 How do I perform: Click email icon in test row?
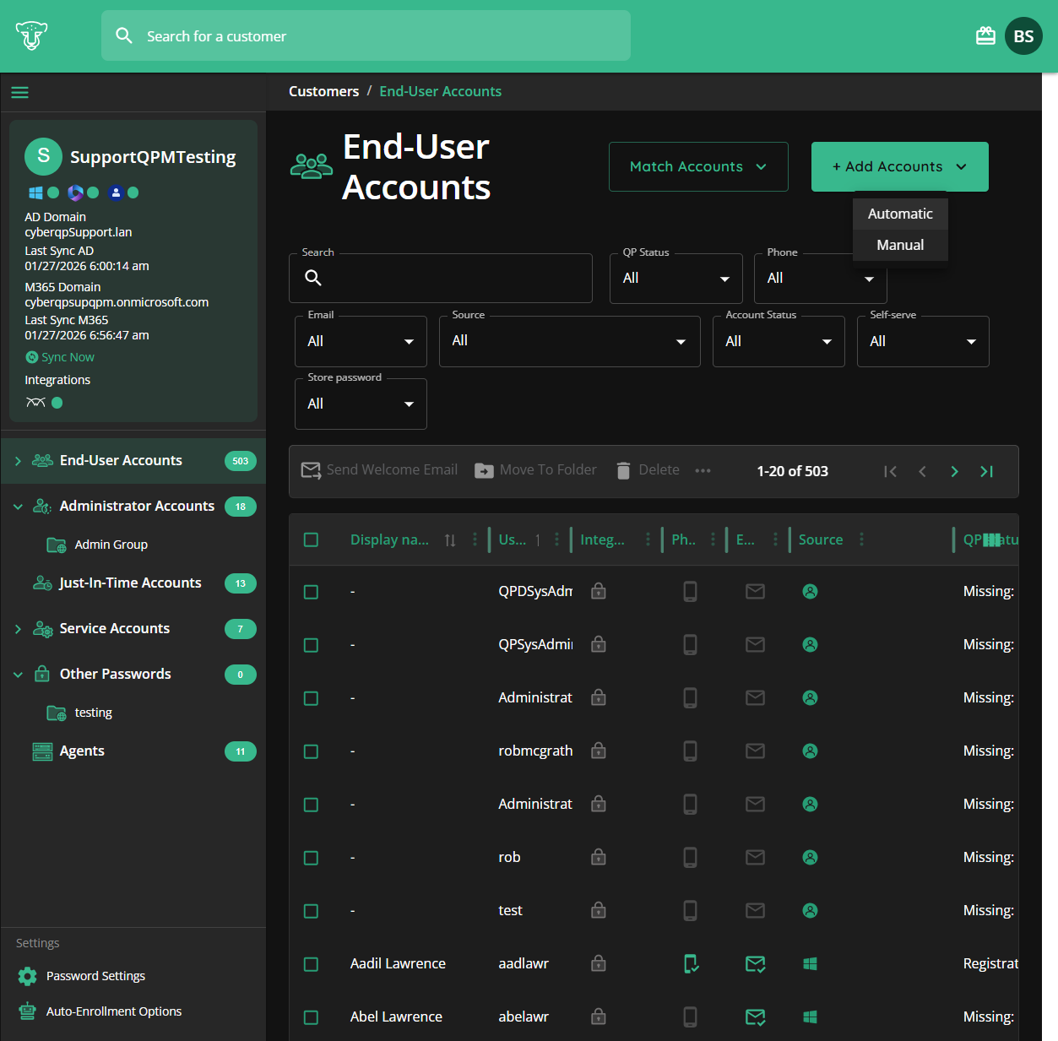(x=756, y=910)
